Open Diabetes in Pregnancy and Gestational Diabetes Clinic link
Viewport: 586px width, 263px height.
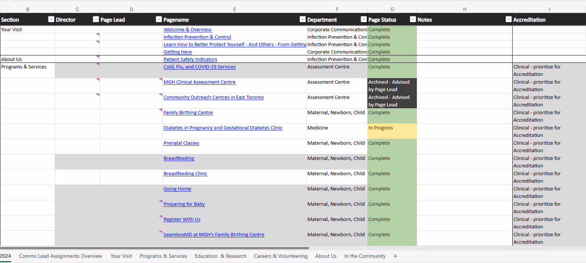[x=223, y=128]
